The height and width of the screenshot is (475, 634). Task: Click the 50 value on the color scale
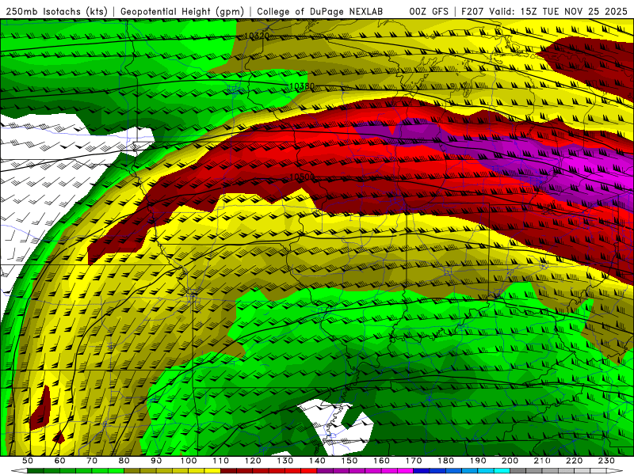click(28, 461)
